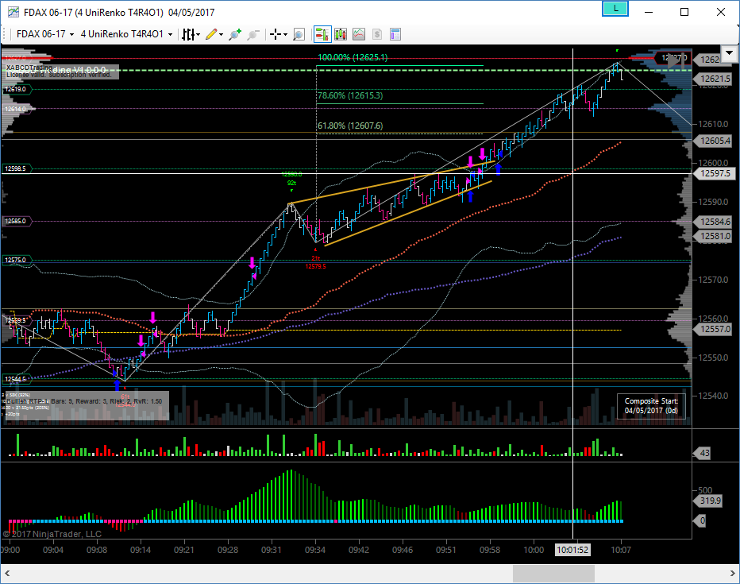Click the horizontal scrollbar thumb
The width and height of the screenshot is (740, 584).
[553, 574]
